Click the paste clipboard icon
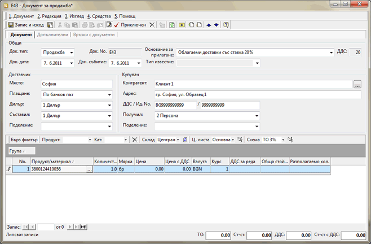Viewport: 371px width, 244px height. (75, 25)
